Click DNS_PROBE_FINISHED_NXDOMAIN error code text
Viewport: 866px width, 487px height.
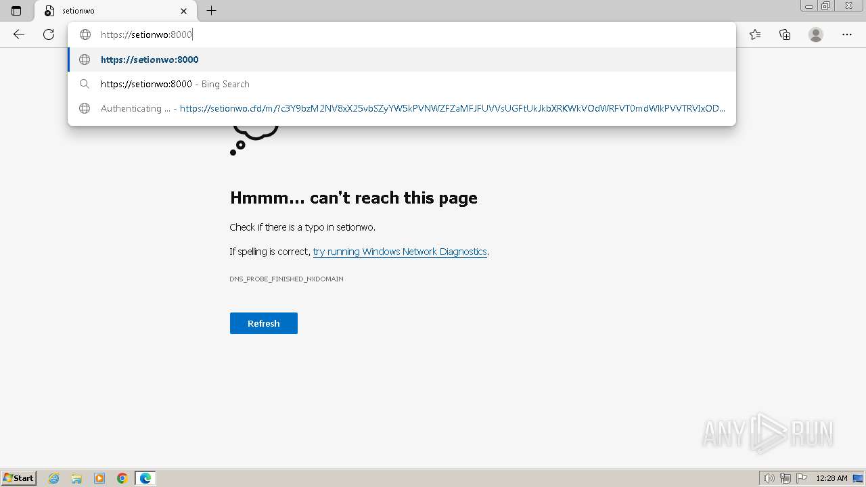click(286, 279)
